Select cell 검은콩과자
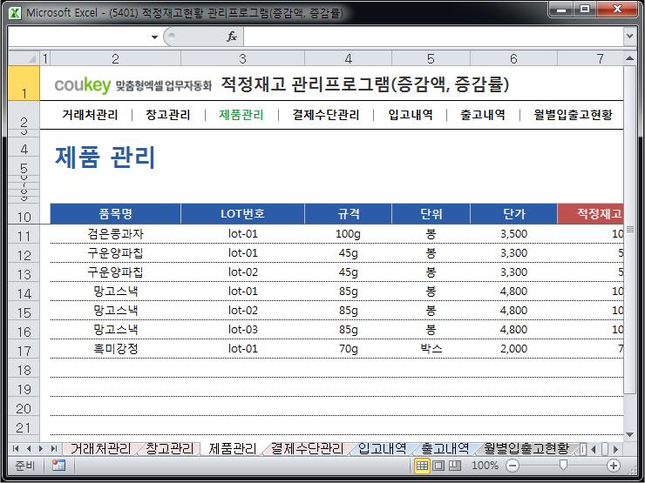Viewport: 645px width, 483px height. 115,234
